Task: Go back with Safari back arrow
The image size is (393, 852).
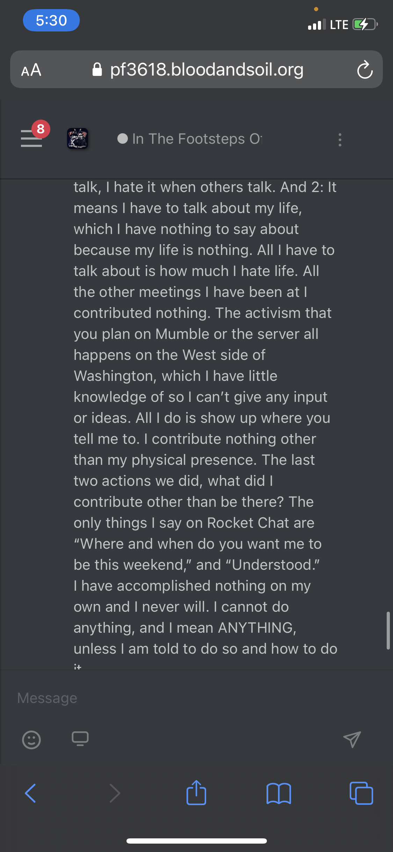Action: 30,793
